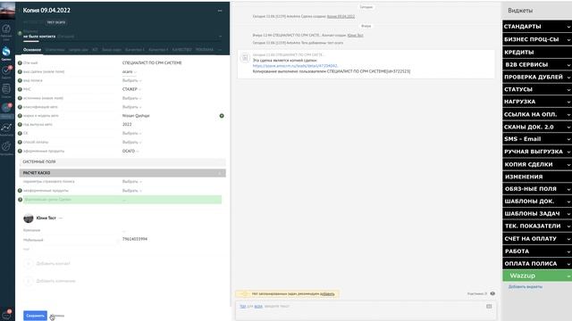Click the Копия 09.04.2022 deal title
The height and width of the screenshot is (321, 572).
pos(46,11)
